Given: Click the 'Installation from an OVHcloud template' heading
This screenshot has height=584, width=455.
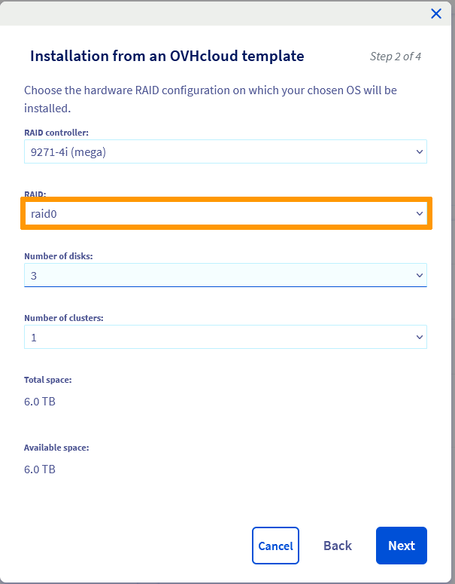Looking at the screenshot, I should click(x=167, y=56).
